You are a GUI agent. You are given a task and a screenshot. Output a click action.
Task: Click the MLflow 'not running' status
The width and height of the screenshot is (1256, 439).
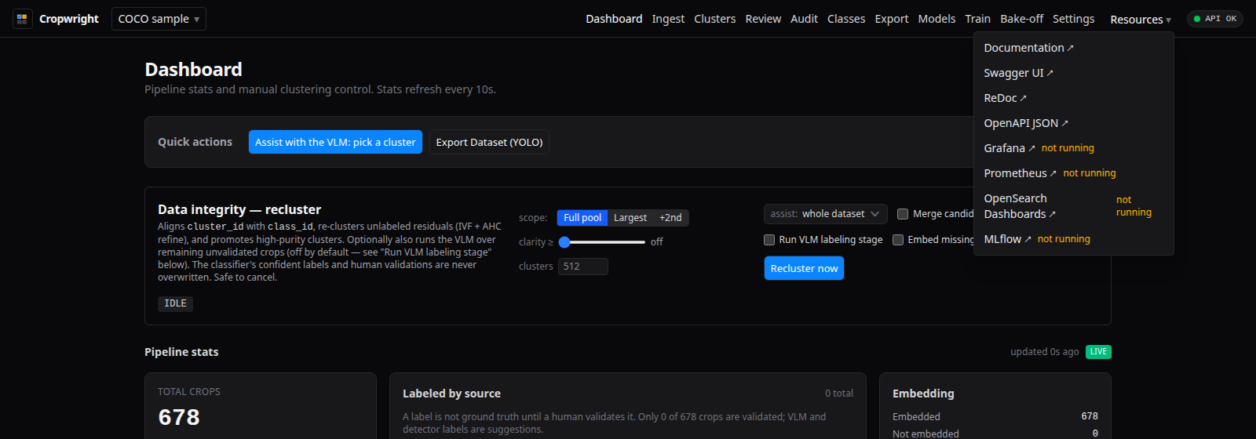click(1064, 239)
